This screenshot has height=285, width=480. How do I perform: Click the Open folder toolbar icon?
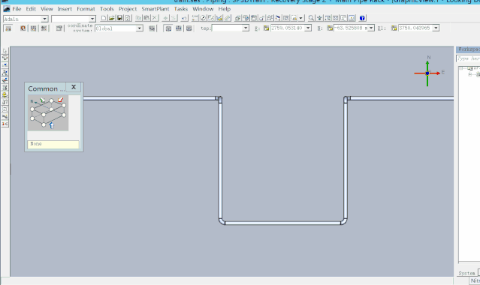112,18
